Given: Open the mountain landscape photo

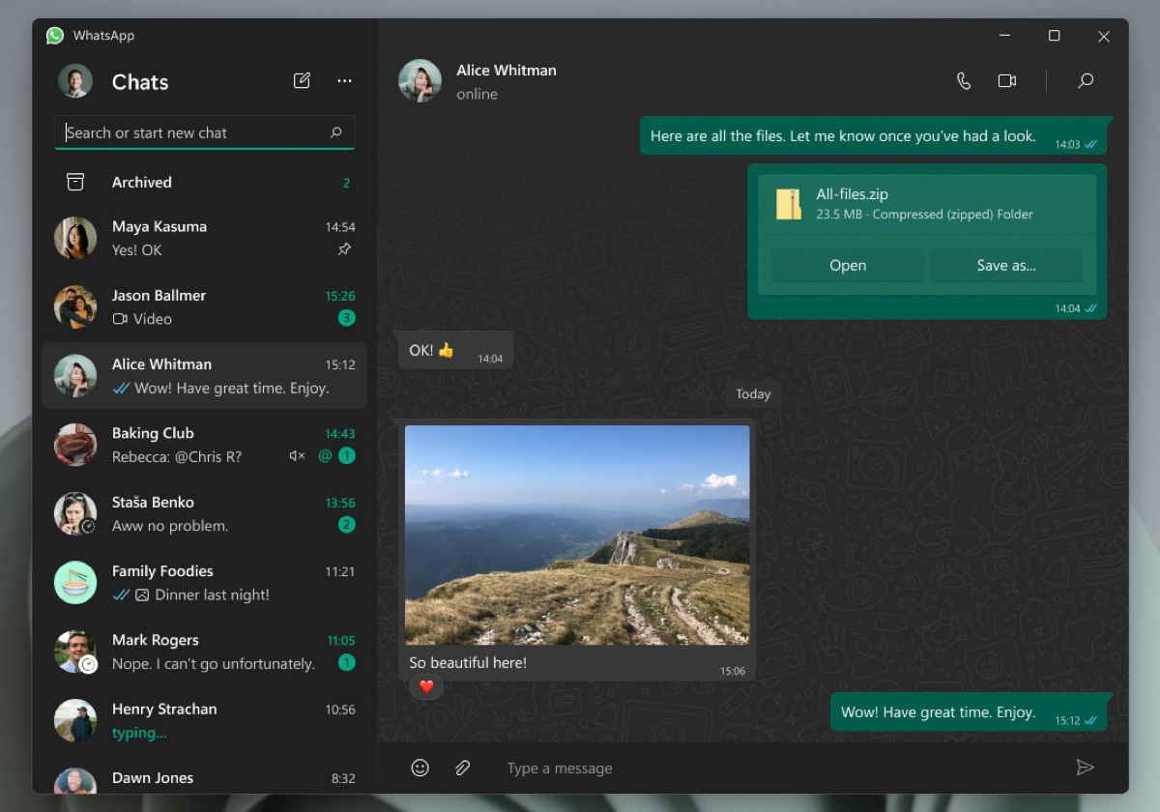Looking at the screenshot, I should pyautogui.click(x=577, y=532).
